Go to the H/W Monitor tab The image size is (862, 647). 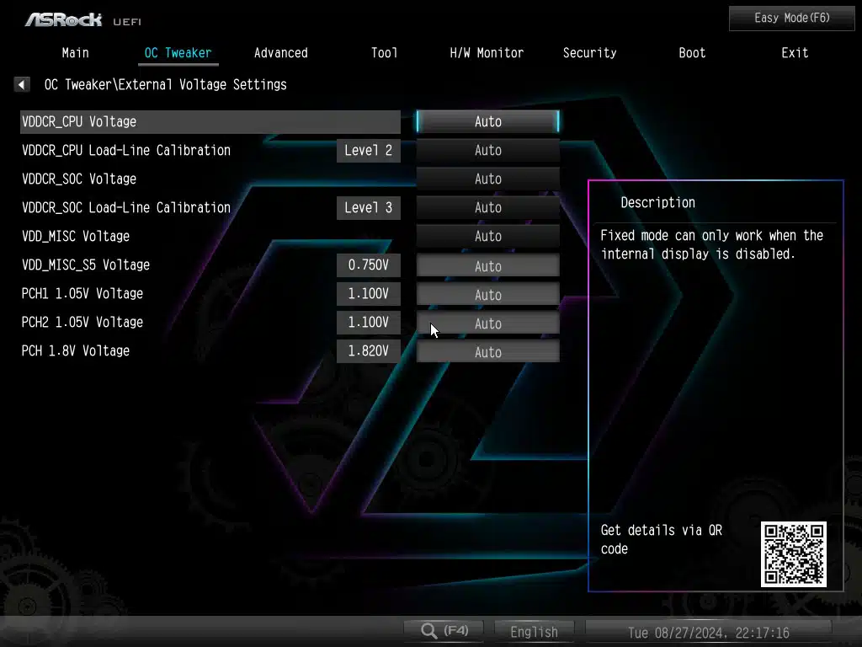(487, 52)
